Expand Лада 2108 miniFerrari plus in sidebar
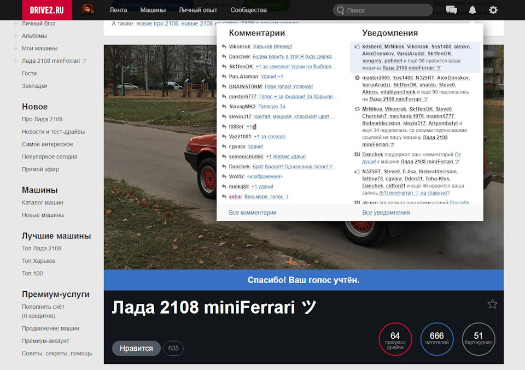Viewport: 525px width, 370px height. (15, 61)
